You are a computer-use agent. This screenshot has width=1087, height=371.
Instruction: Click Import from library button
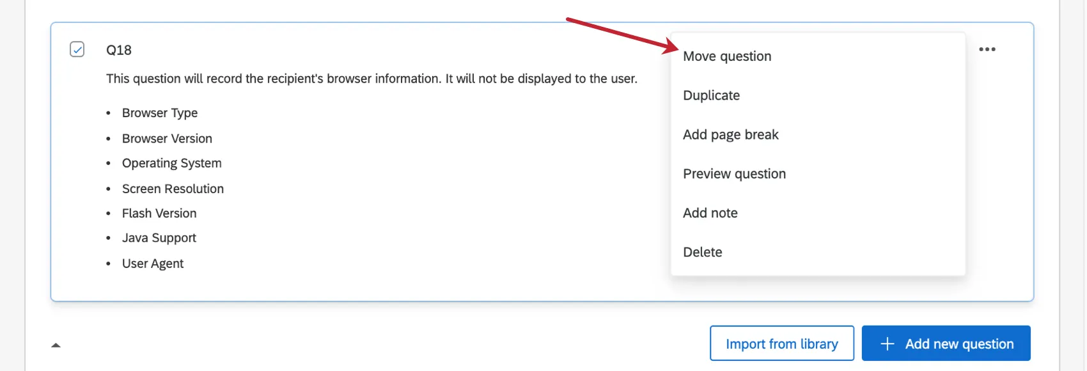pyautogui.click(x=781, y=343)
